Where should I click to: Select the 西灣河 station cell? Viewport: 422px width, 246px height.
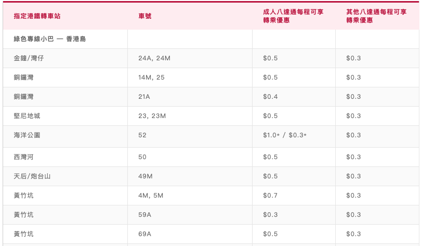(x=23, y=157)
